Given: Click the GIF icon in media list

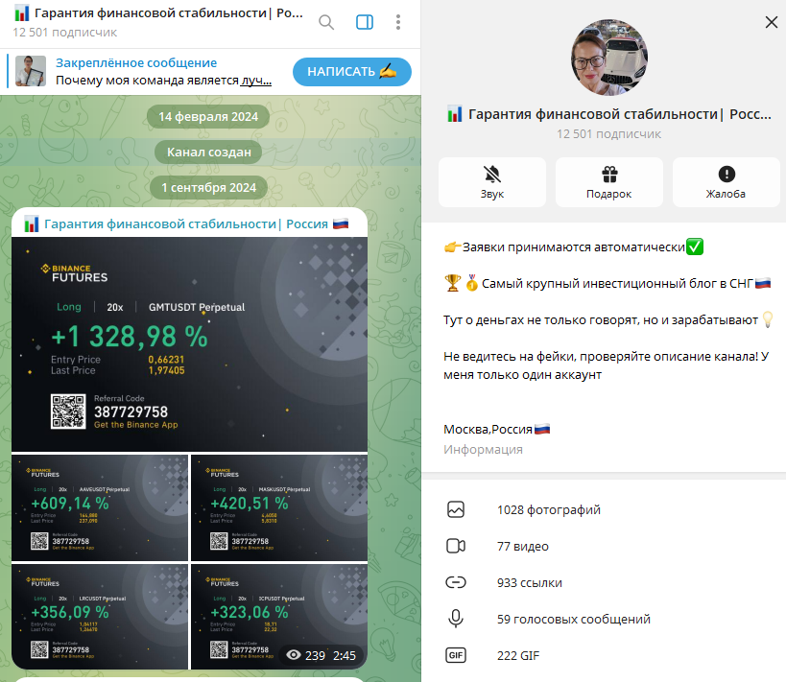Looking at the screenshot, I should tap(456, 655).
